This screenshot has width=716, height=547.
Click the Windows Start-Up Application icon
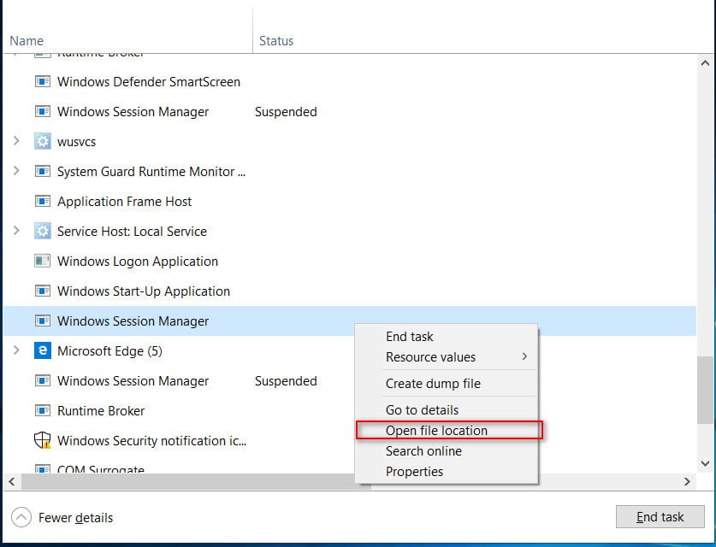(x=42, y=291)
